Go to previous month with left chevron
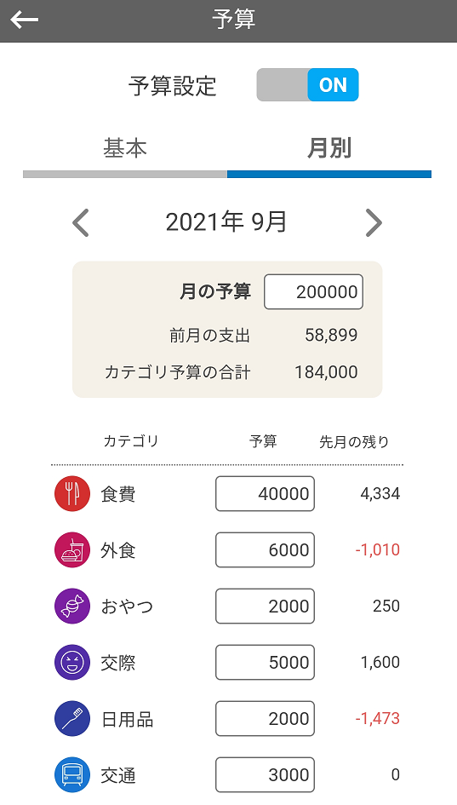Viewport: 457px width, 805px height. tap(81, 223)
